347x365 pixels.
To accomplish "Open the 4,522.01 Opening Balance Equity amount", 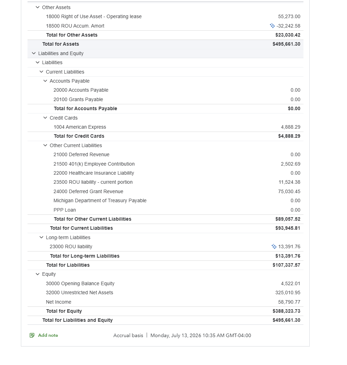I will pos(291,283).
